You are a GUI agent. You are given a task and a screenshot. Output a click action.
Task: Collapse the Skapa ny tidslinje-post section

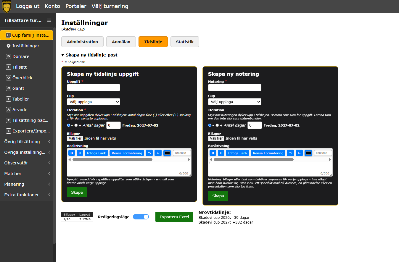89,55
